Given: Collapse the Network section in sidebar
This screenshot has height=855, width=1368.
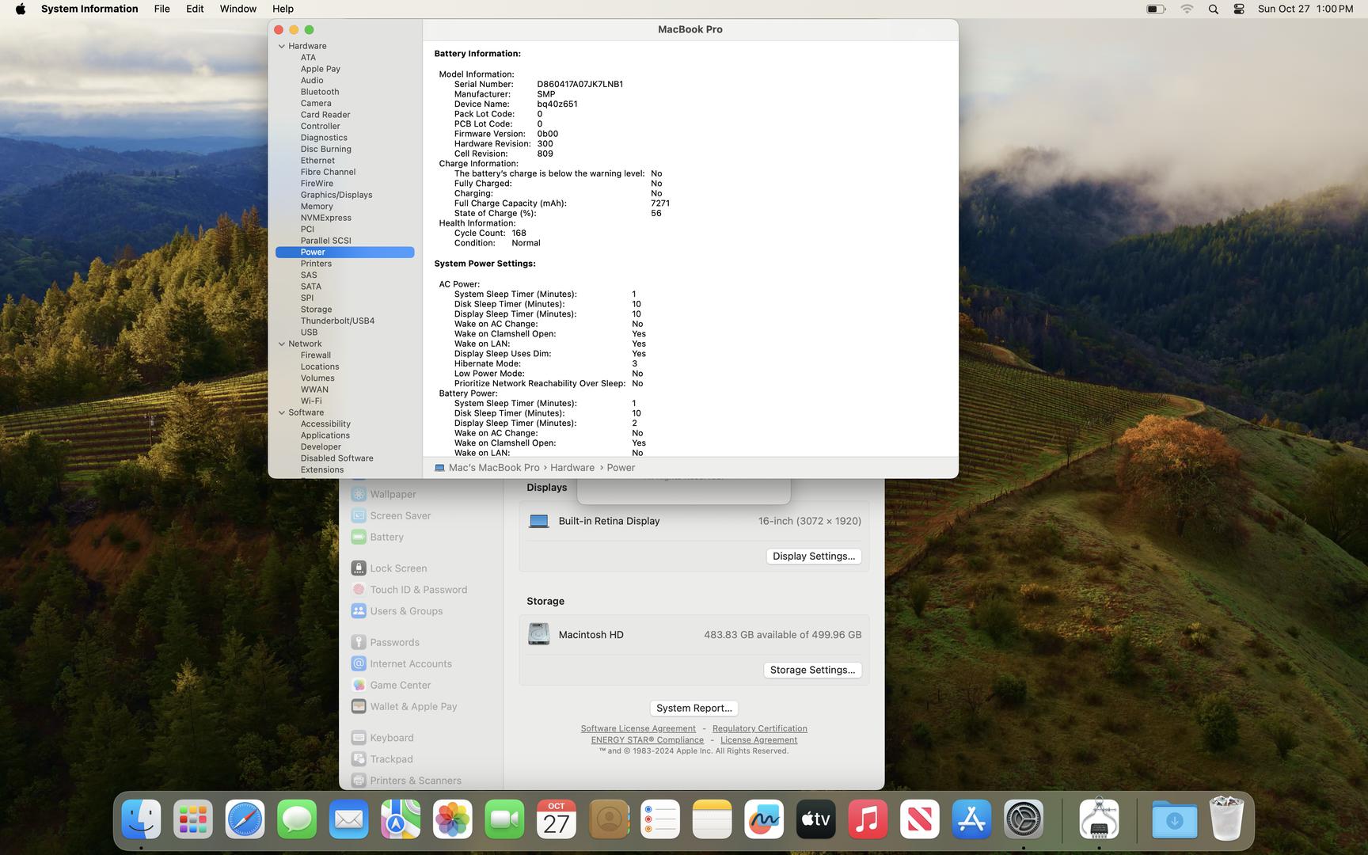Looking at the screenshot, I should click(281, 344).
